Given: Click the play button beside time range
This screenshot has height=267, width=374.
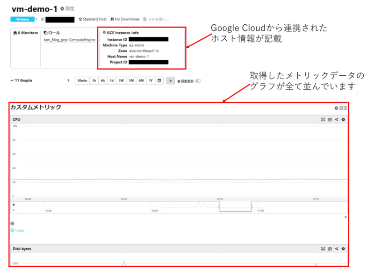Looking at the screenshot, I should [171, 80].
